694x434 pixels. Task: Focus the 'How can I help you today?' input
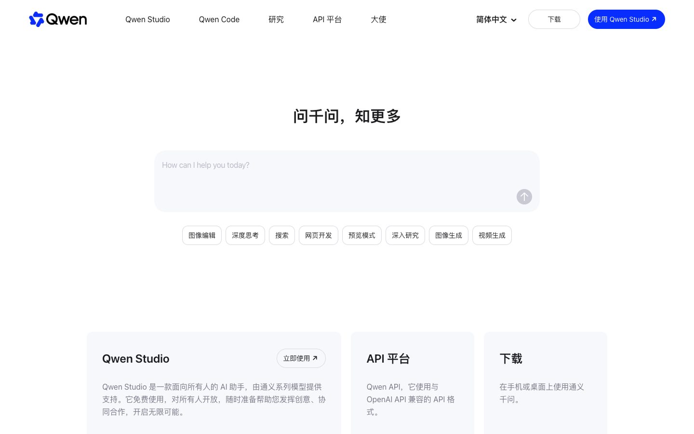[x=347, y=181]
